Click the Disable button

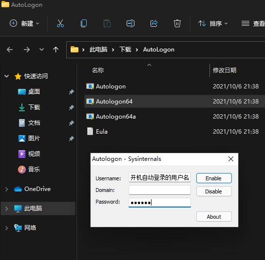coord(214,191)
